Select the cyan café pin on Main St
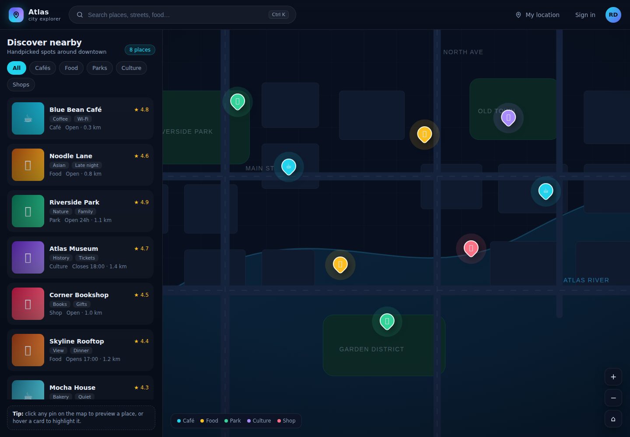Viewport: 630px width, 437px height. coord(289,166)
